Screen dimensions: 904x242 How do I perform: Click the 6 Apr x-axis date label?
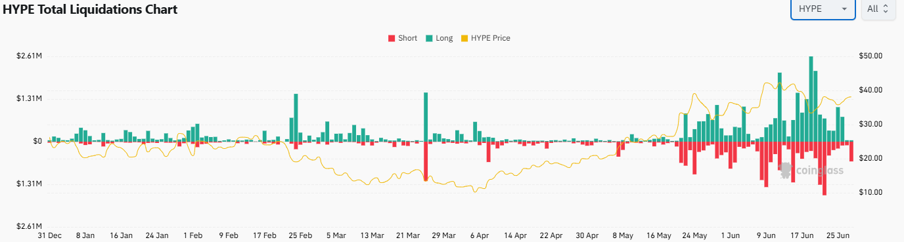[x=480, y=235]
